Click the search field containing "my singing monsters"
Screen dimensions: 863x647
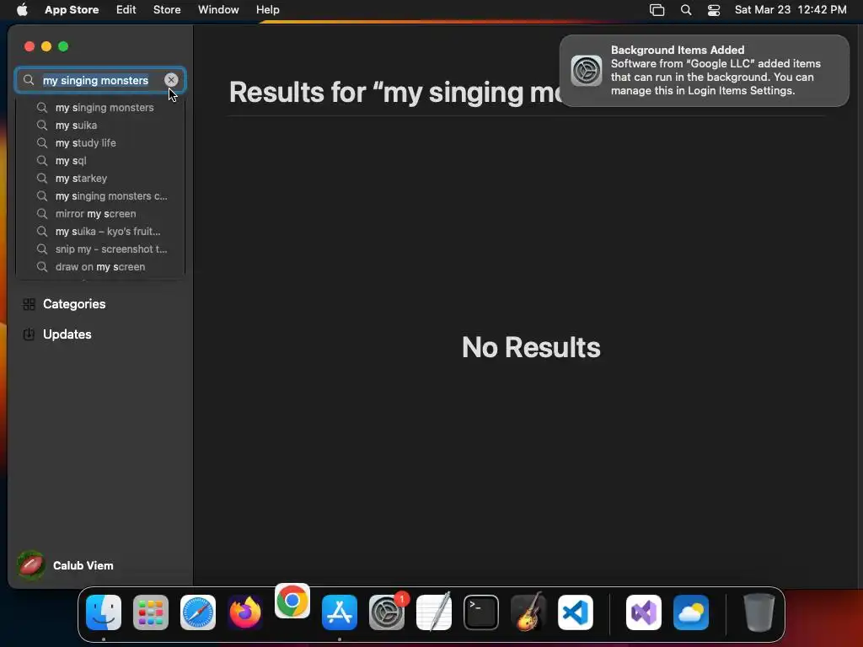99,80
